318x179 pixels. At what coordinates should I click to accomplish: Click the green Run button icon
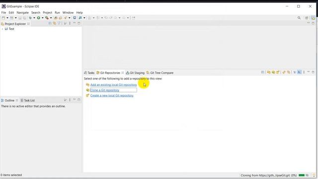click(38, 18)
